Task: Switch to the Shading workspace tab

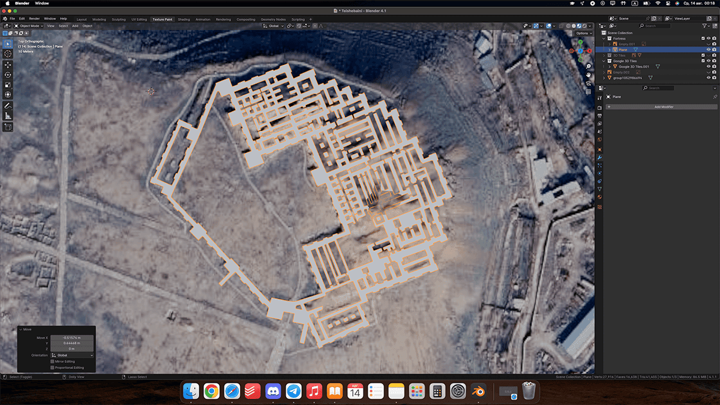Action: pos(184,19)
